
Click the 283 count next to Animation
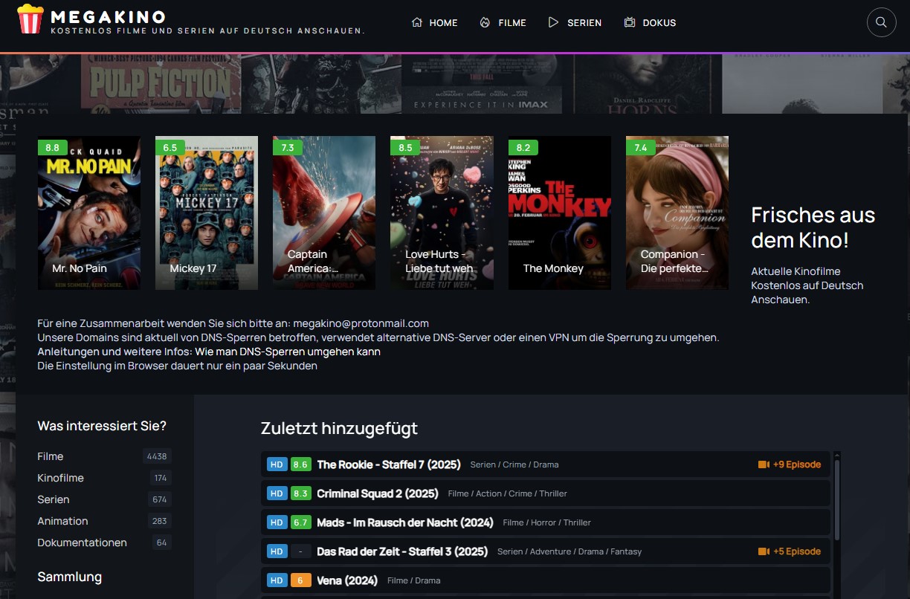[x=160, y=521]
